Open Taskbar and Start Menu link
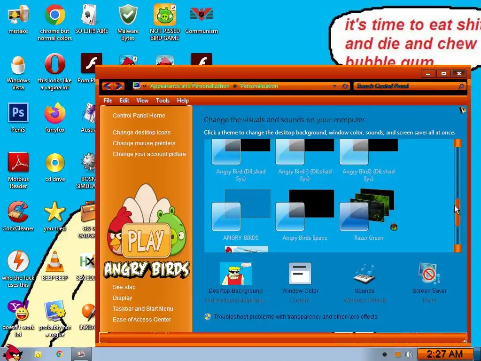Image resolution: width=481 pixels, height=361 pixels. coord(143,308)
